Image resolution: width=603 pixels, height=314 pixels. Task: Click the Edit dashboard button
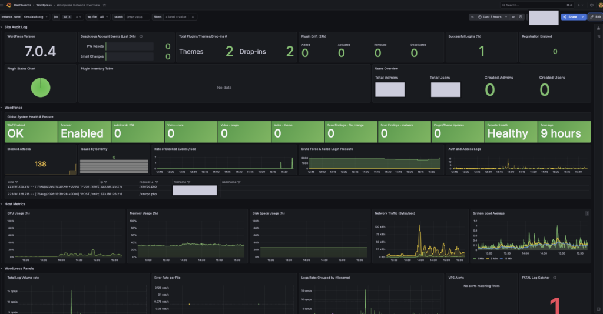pyautogui.click(x=595, y=17)
